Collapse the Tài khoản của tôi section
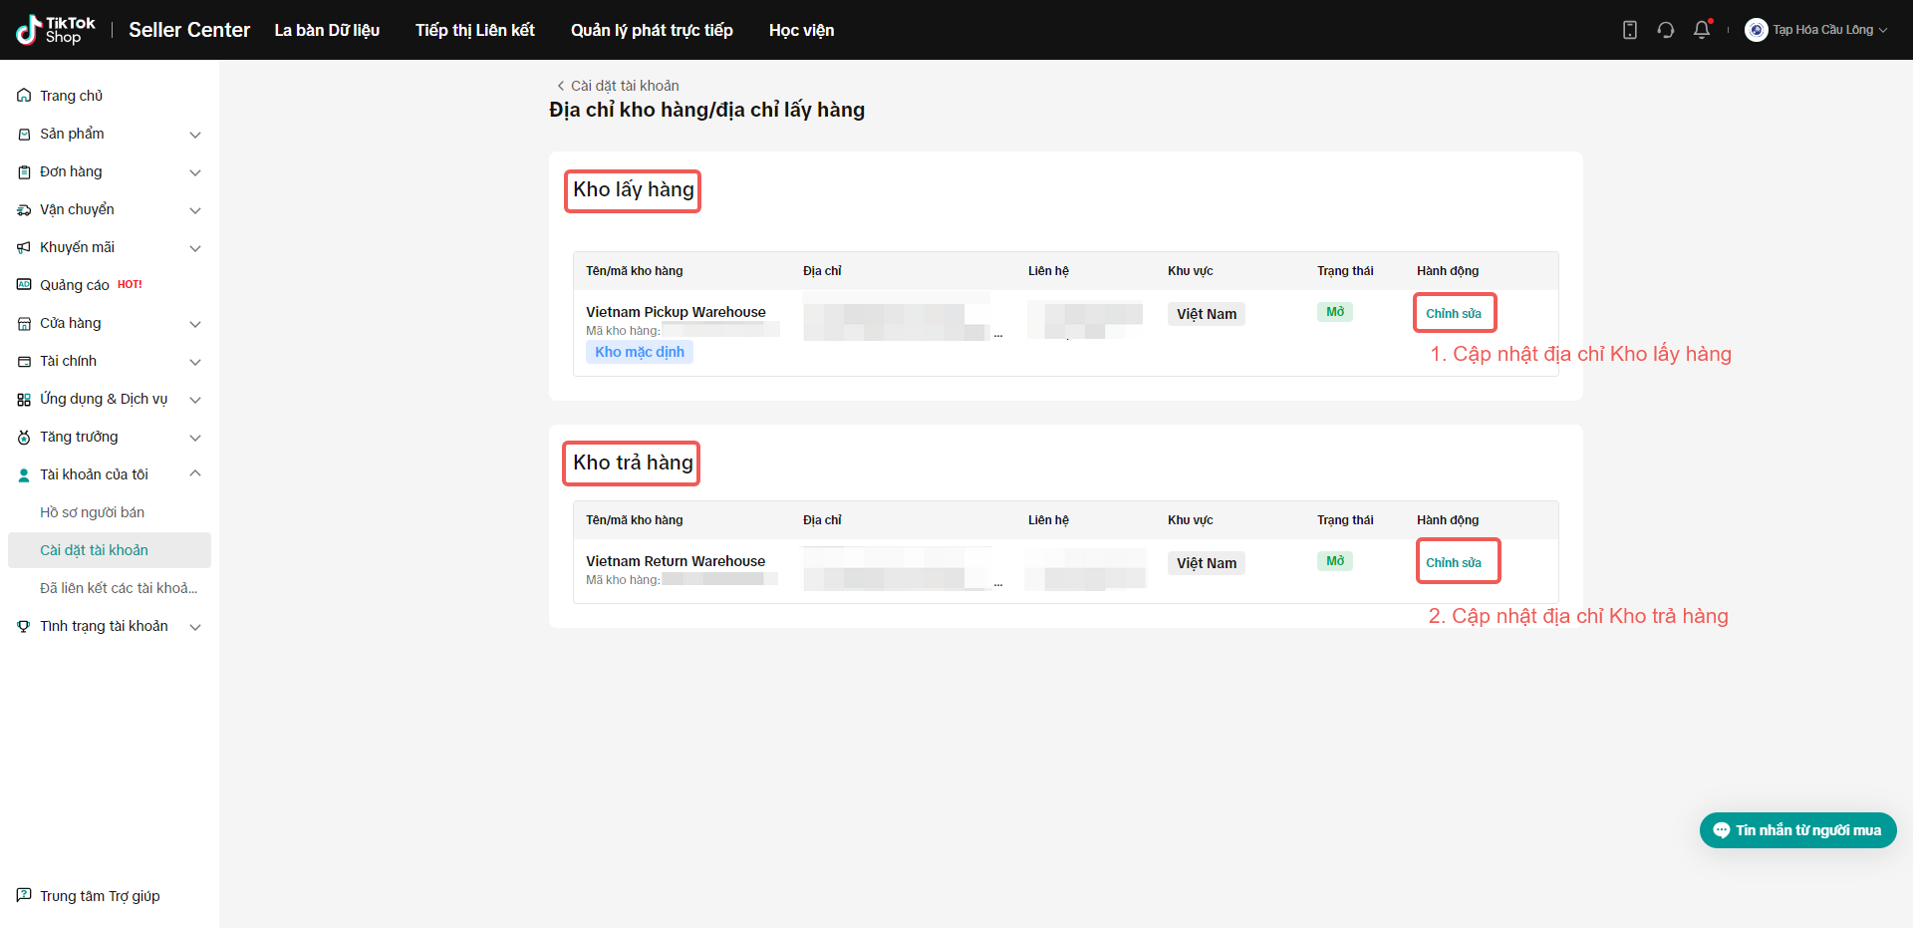Viewport: 1913px width, 928px height. [195, 474]
